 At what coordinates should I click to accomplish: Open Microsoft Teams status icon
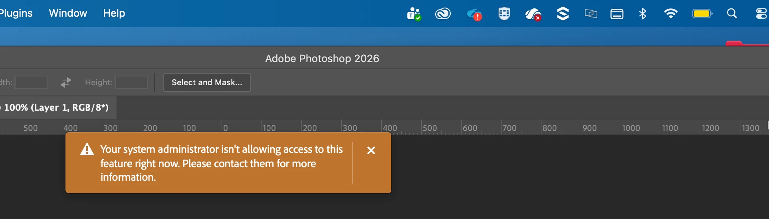click(414, 14)
